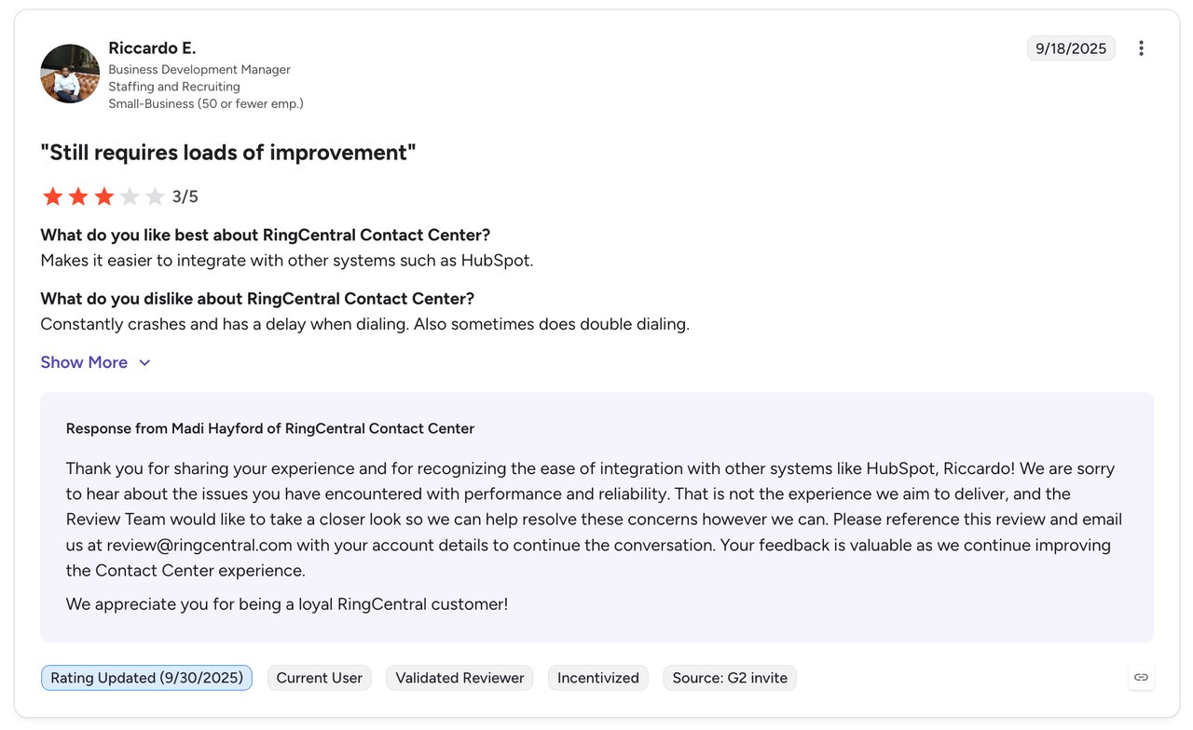This screenshot has width=1193, height=730.
Task: Click the 9/18/2025 date badge
Action: [x=1071, y=48]
